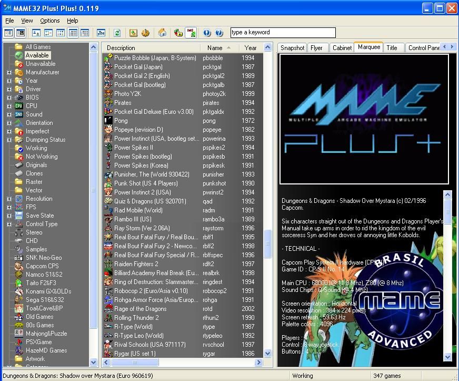This screenshot has width=459, height=381.
Task: Click the Samples icon in the tree
Action: (19, 249)
